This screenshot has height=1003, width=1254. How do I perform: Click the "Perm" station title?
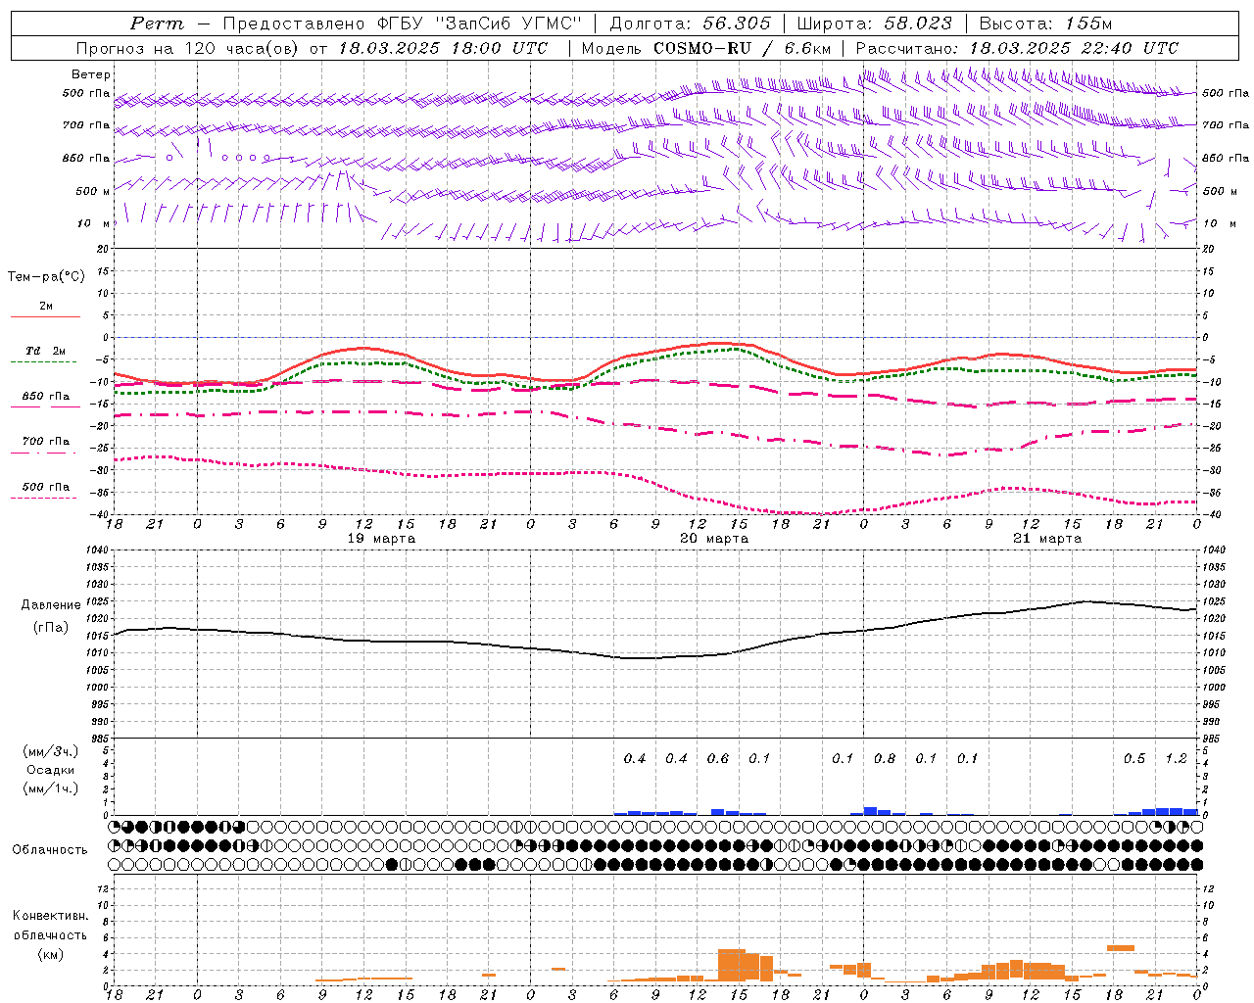tap(157, 24)
